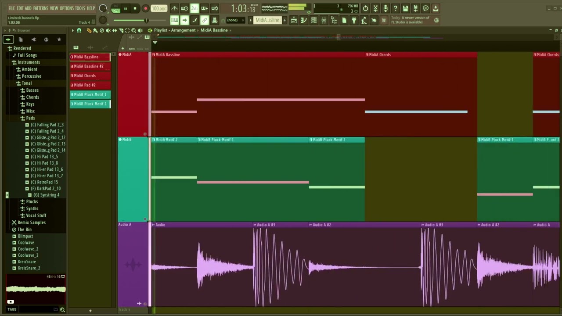This screenshot has height=316, width=562.
Task: Open the VIEW menu
Action: pos(54,8)
